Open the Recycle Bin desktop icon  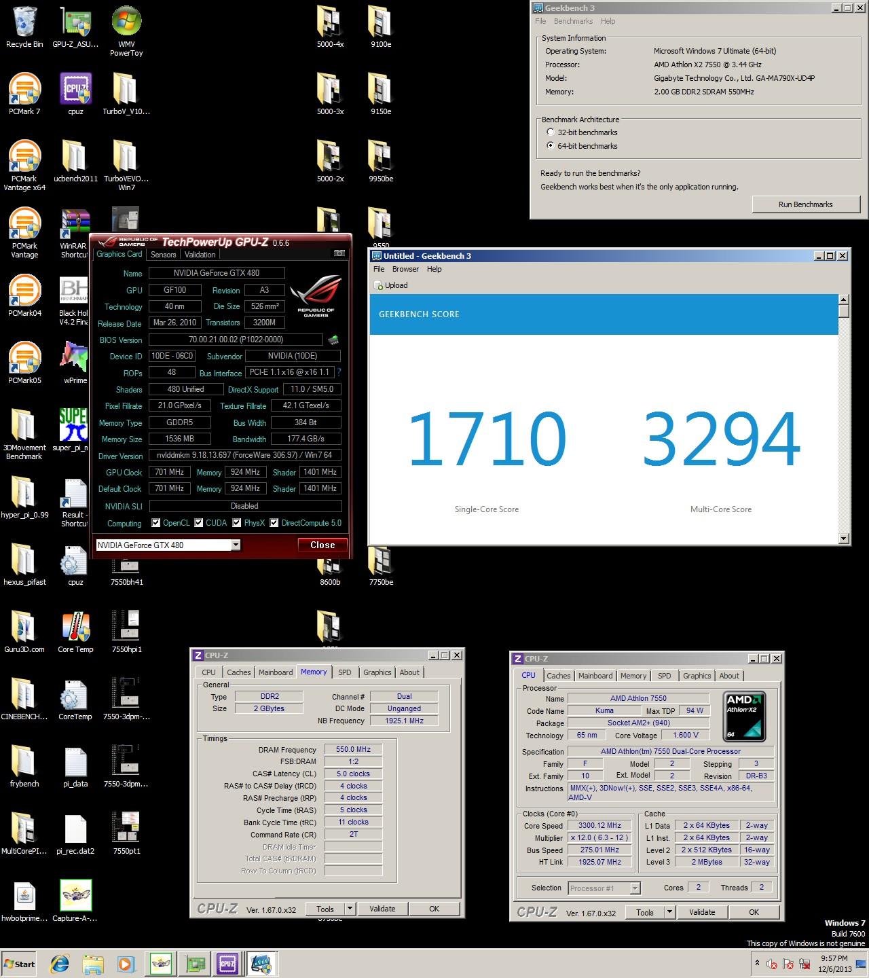(24, 27)
